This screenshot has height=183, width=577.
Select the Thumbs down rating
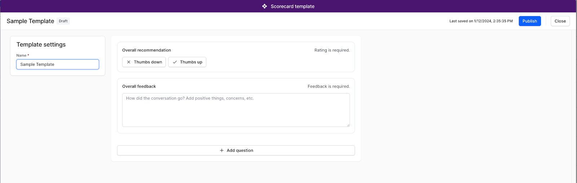pyautogui.click(x=144, y=62)
